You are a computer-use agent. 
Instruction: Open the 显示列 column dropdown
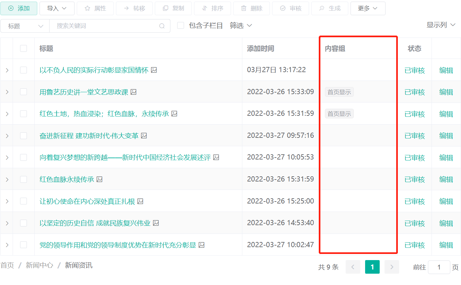441,25
